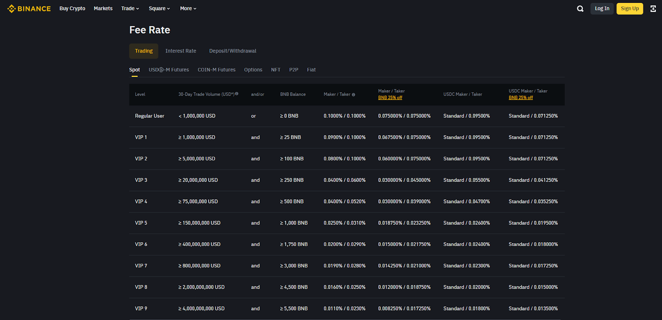The image size is (662, 320).
Task: Click '≥ 4,000,000,000 USD' volume cell
Action: (201, 309)
